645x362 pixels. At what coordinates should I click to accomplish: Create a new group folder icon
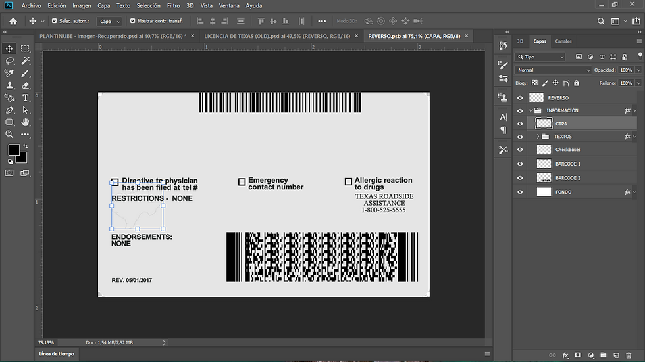(604, 355)
